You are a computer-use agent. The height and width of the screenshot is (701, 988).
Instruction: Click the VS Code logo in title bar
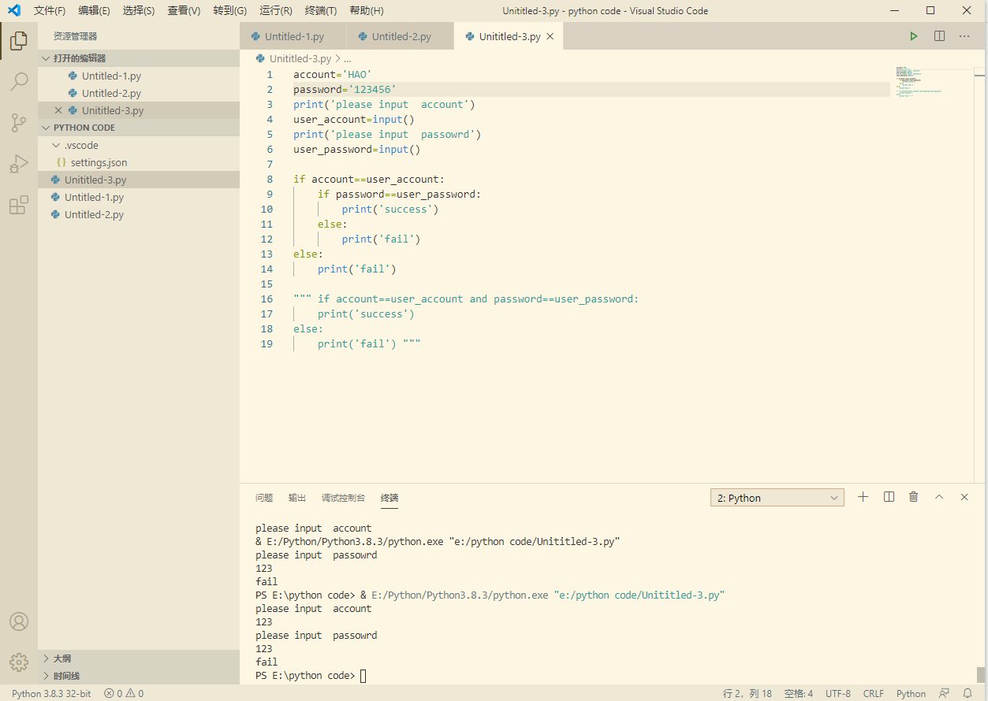tap(13, 11)
